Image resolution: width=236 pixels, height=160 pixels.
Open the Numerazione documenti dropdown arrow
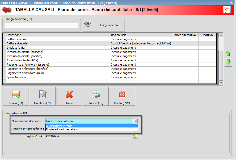136,121
